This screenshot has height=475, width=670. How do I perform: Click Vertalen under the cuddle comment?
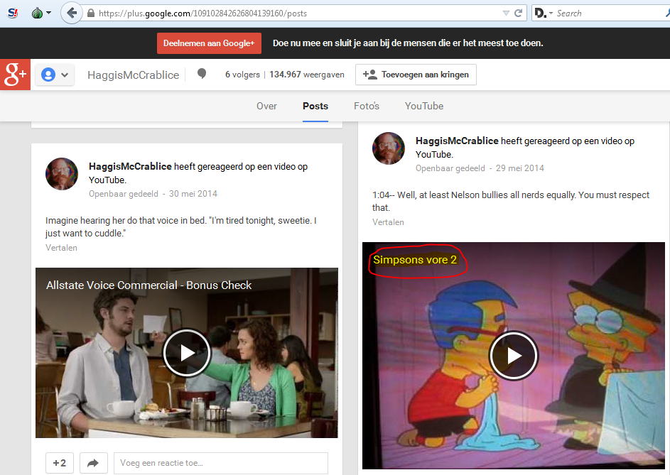tap(62, 248)
